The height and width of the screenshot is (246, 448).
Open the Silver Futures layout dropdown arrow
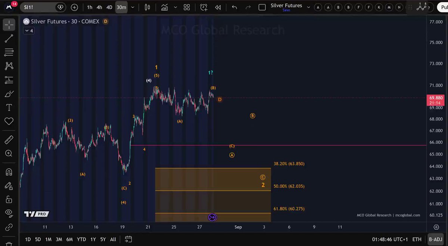[x=309, y=7]
